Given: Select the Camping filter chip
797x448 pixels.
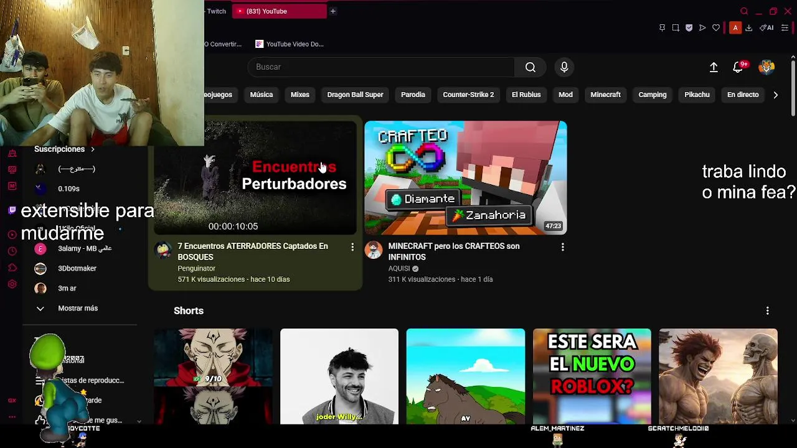Looking at the screenshot, I should (x=653, y=95).
